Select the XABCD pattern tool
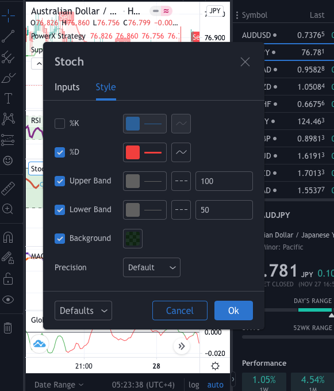 click(8, 118)
